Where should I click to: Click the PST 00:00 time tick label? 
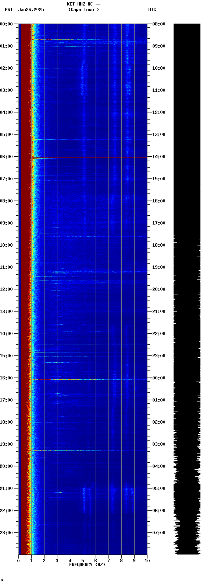pyautogui.click(x=6, y=24)
